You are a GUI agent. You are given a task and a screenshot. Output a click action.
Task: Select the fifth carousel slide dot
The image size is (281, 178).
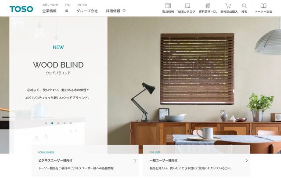tap(71, 123)
